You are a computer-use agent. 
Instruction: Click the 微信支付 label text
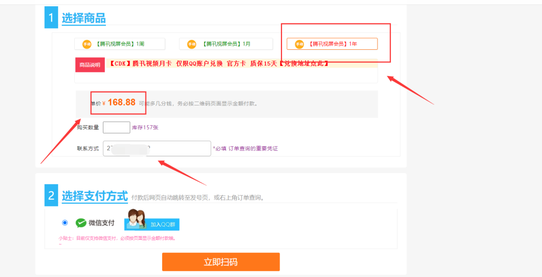[101, 223]
